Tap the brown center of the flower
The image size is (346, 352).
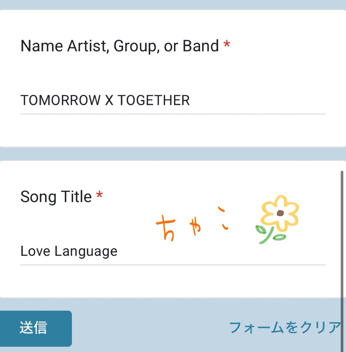280,213
